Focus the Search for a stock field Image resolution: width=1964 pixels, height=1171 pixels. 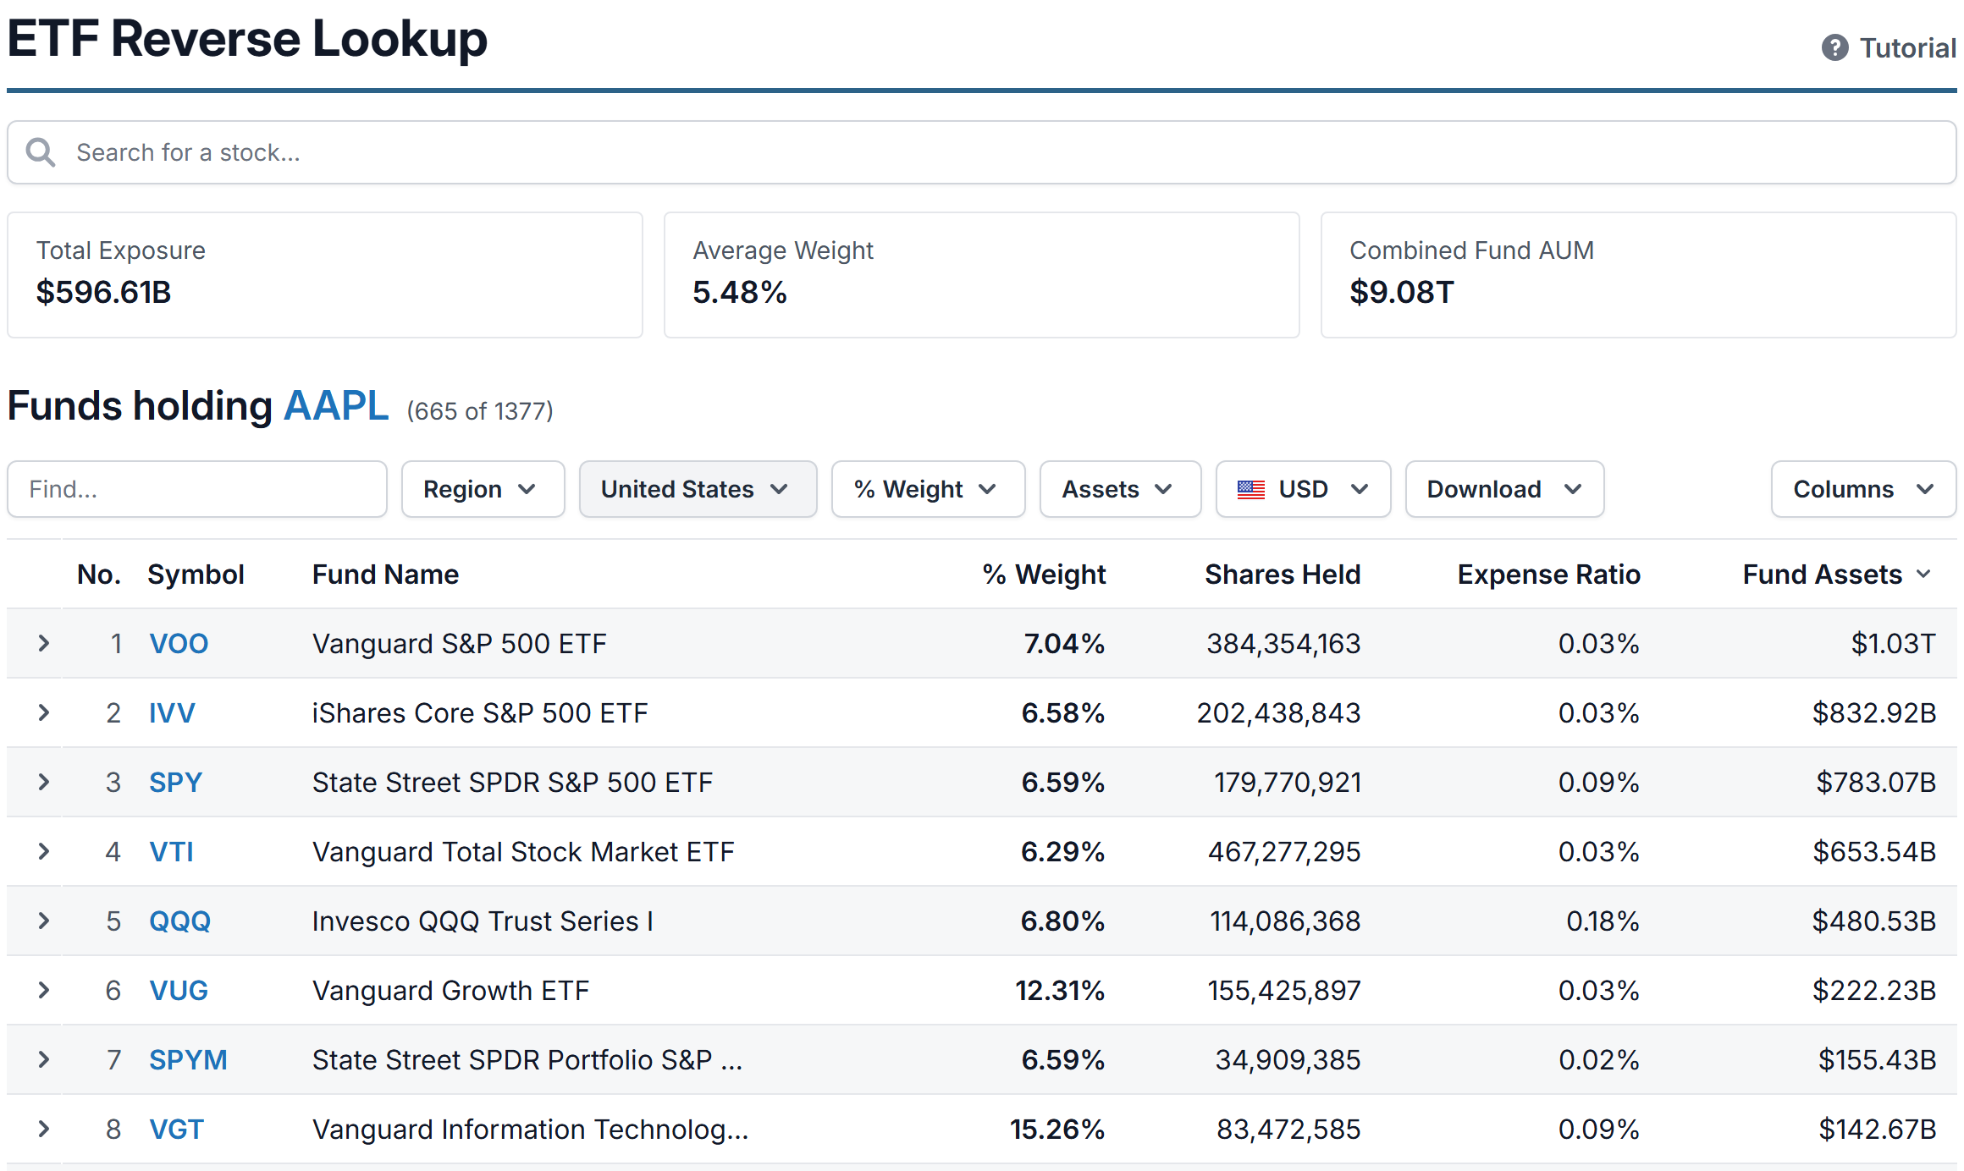pos(981,152)
